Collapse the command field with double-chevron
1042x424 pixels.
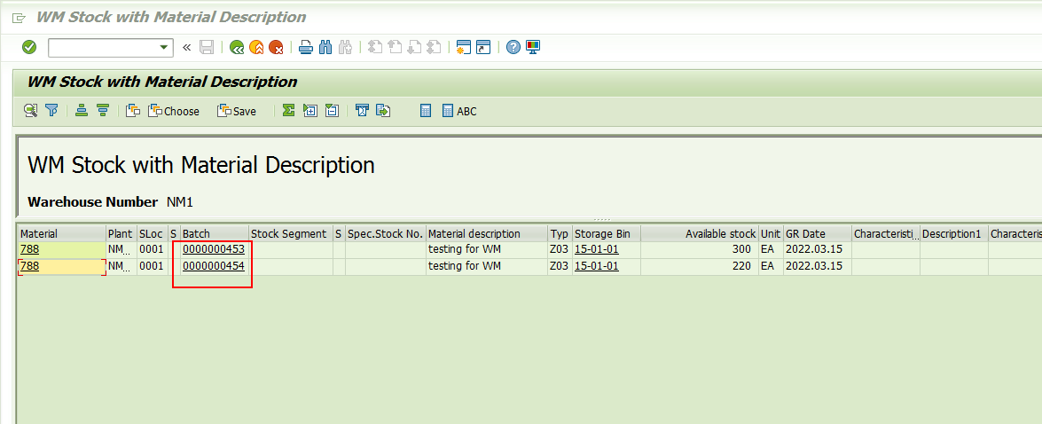(187, 47)
